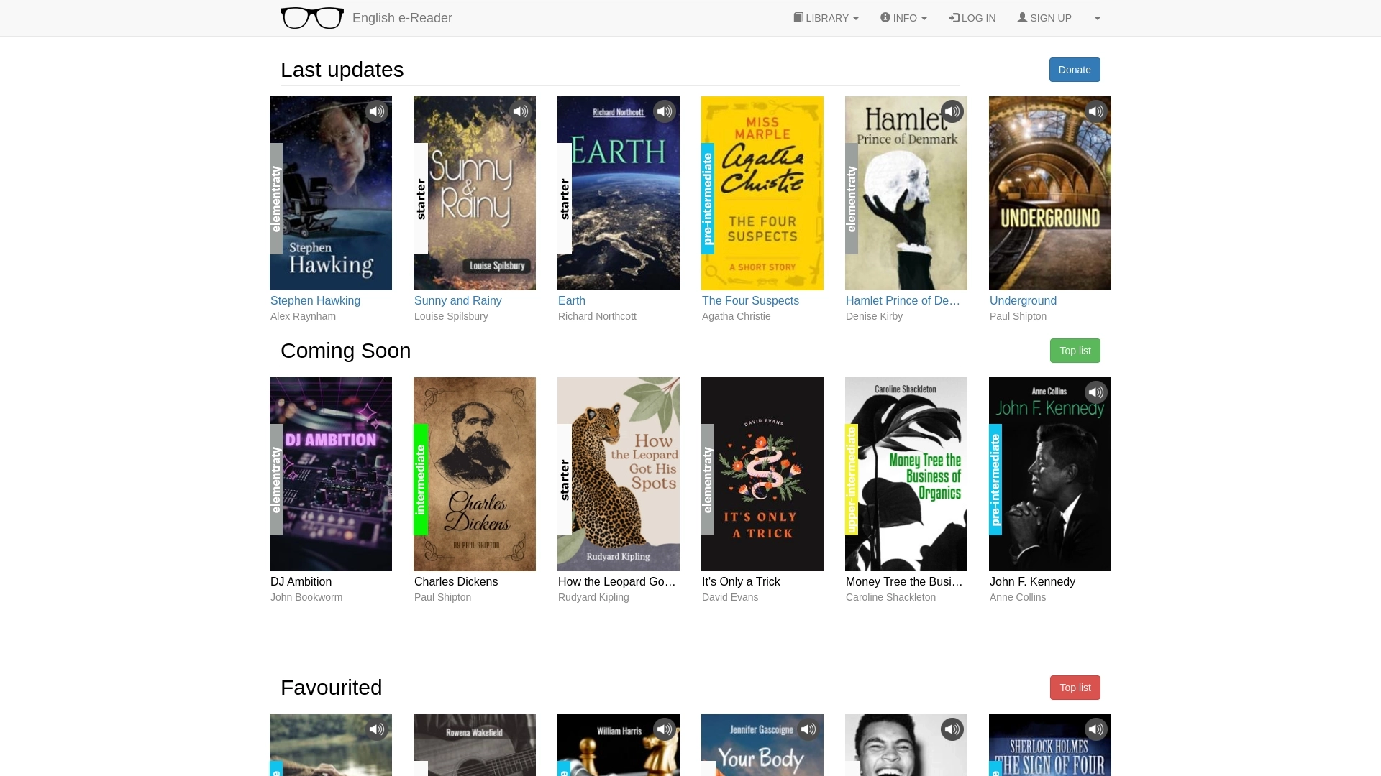1381x776 pixels.
Task: Open the Money Tree Business of Organics cover
Action: point(906,474)
